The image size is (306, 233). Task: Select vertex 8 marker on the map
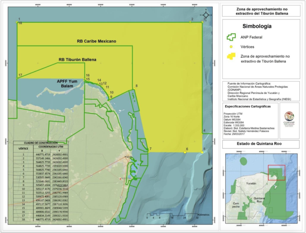135,89
